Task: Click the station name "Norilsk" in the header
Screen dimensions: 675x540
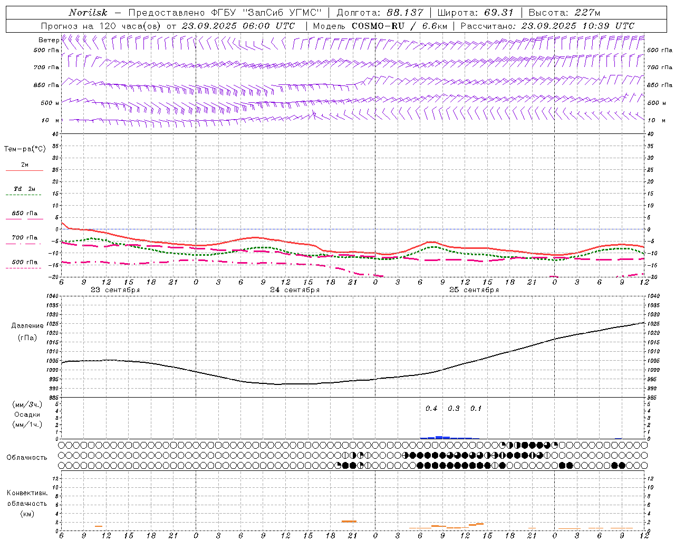Action: [x=88, y=13]
